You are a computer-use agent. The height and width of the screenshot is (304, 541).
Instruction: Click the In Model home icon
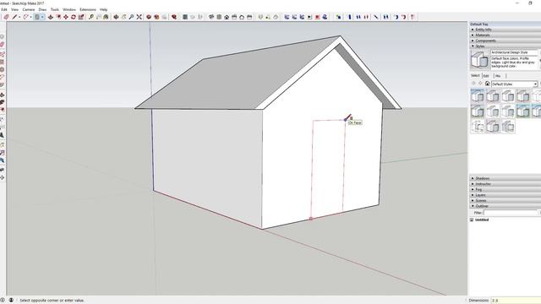point(487,84)
